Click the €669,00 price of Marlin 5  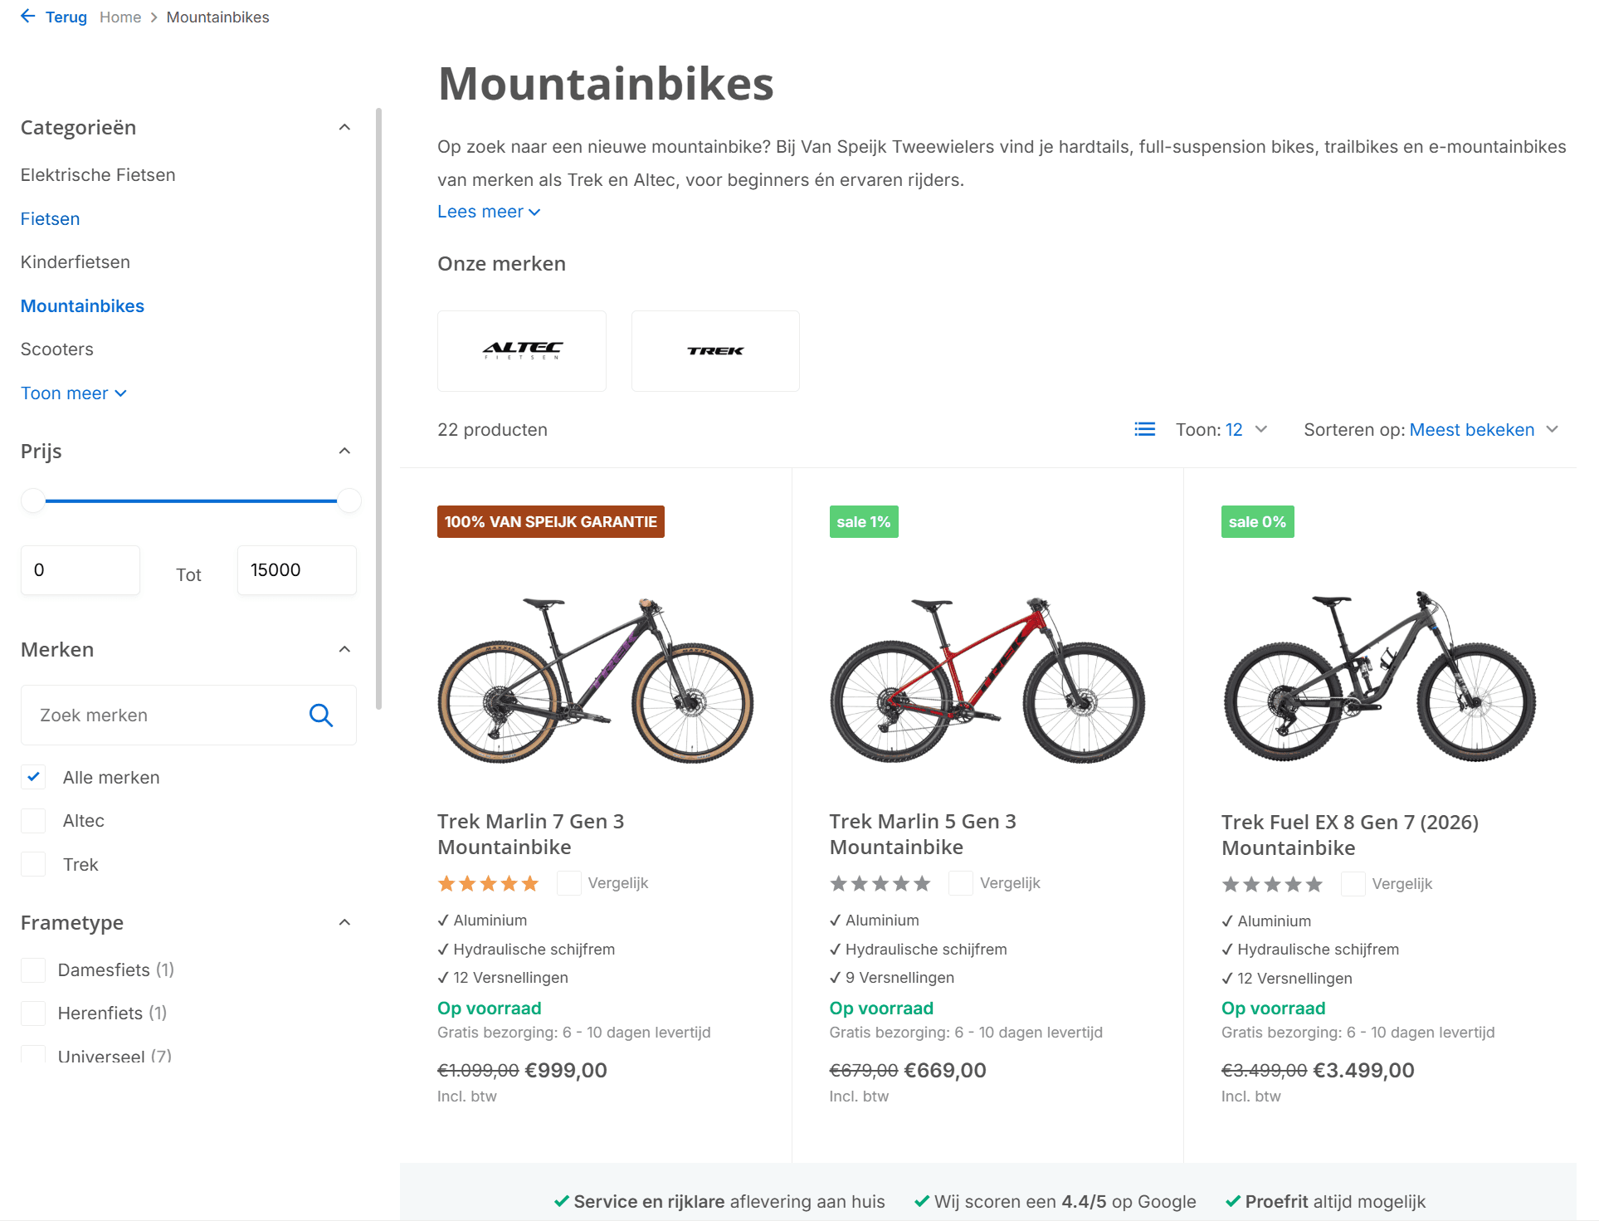tap(945, 1071)
